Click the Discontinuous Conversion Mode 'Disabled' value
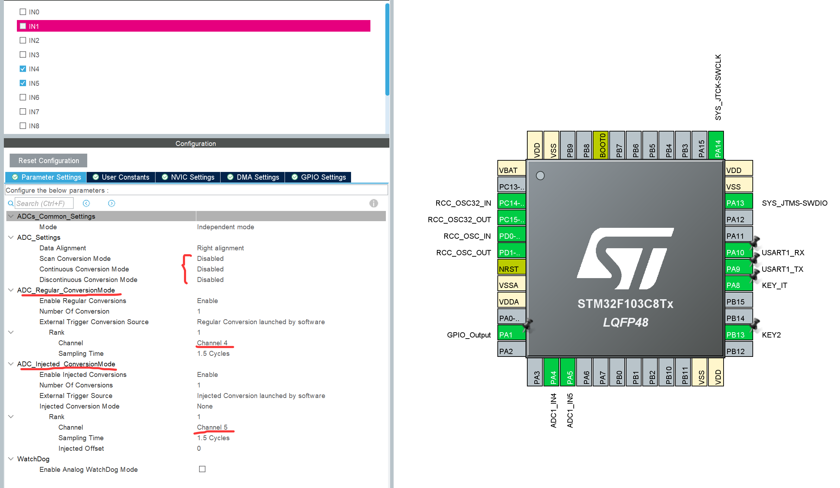840x488 pixels. (210, 280)
